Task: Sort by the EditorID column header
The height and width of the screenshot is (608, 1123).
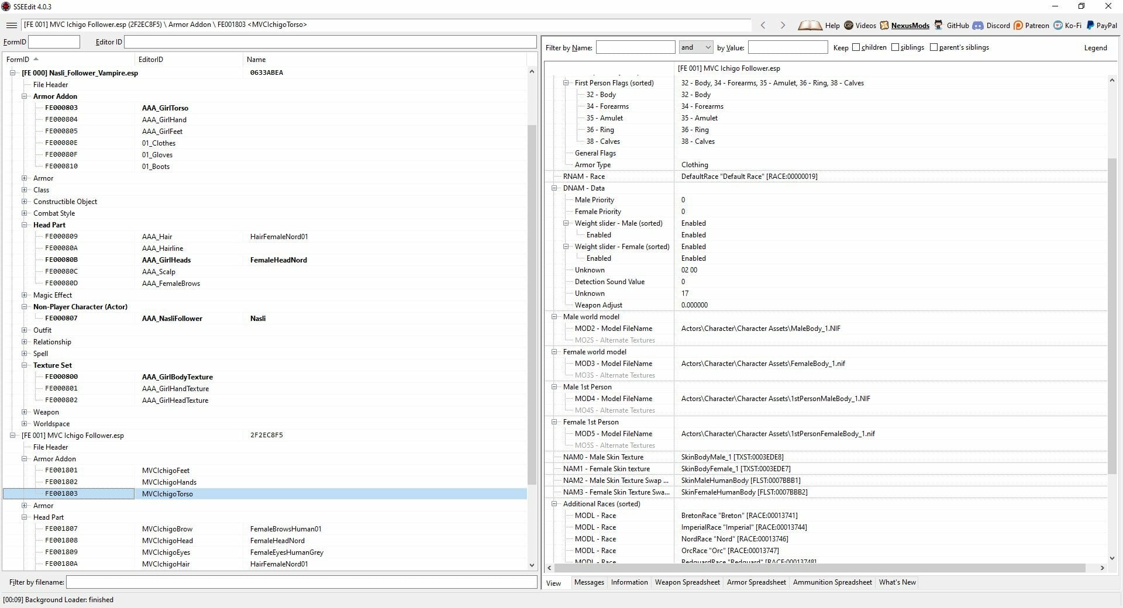Action: click(x=188, y=60)
